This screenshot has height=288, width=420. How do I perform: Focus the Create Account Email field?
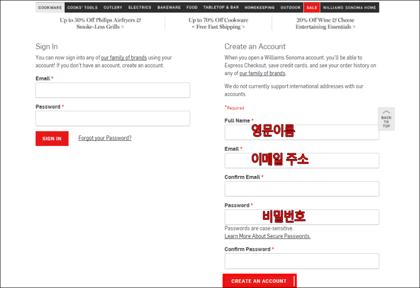tap(302, 160)
